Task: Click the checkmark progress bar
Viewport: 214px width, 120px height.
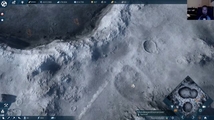Action: click(x=32, y=2)
